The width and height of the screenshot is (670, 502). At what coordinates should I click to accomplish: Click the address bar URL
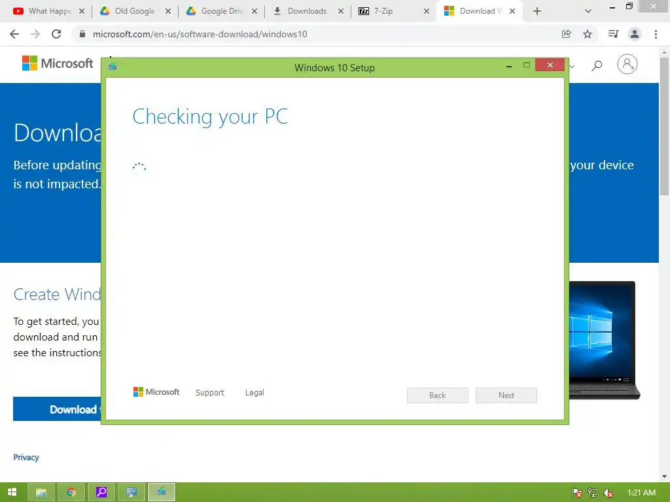point(200,34)
